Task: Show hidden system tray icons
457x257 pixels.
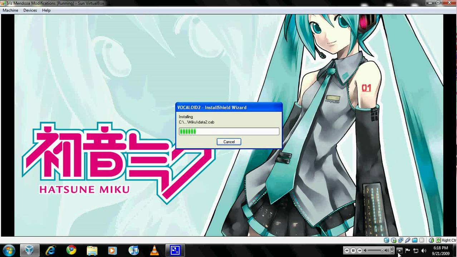Action: [399, 251]
